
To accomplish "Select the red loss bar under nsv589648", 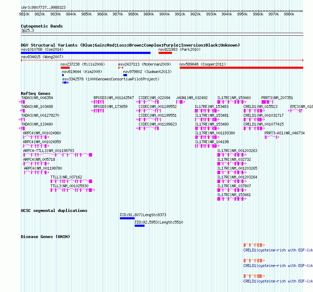I will pos(241,68).
